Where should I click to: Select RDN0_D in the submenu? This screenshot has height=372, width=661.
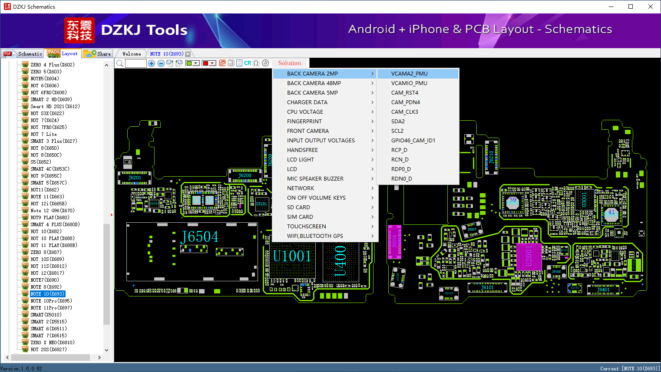[x=418, y=179]
